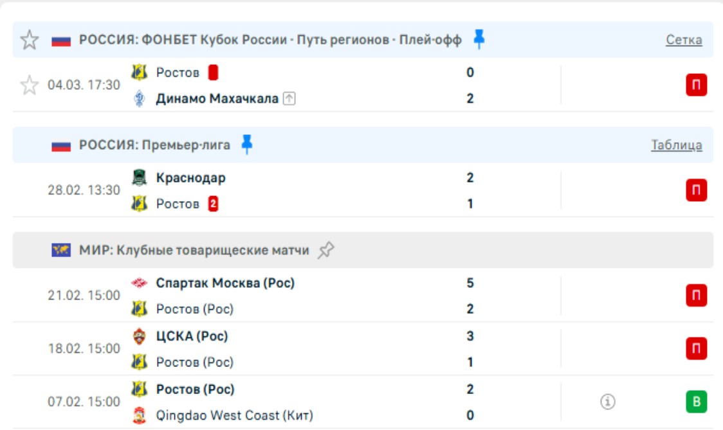723x430 pixels.
Task: Pin the Клубные товарищеские матчи section
Action: click(326, 250)
